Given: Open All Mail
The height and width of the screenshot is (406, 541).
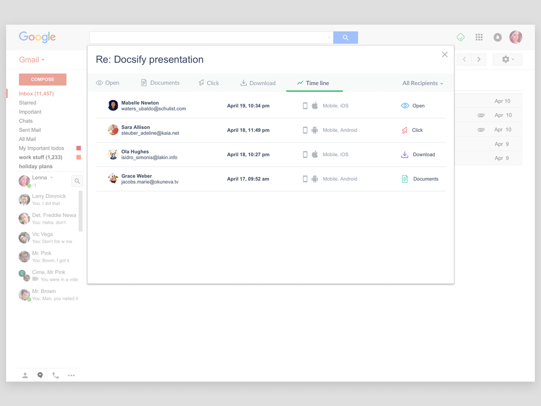Looking at the screenshot, I should [27, 139].
